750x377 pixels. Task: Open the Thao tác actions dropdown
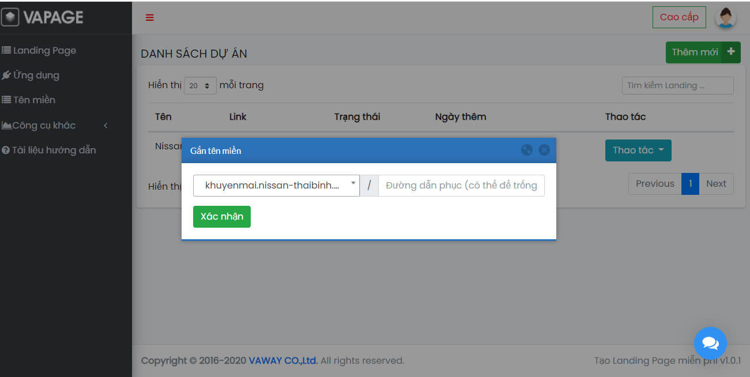click(638, 150)
